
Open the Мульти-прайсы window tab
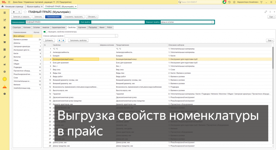click(x=33, y=6)
